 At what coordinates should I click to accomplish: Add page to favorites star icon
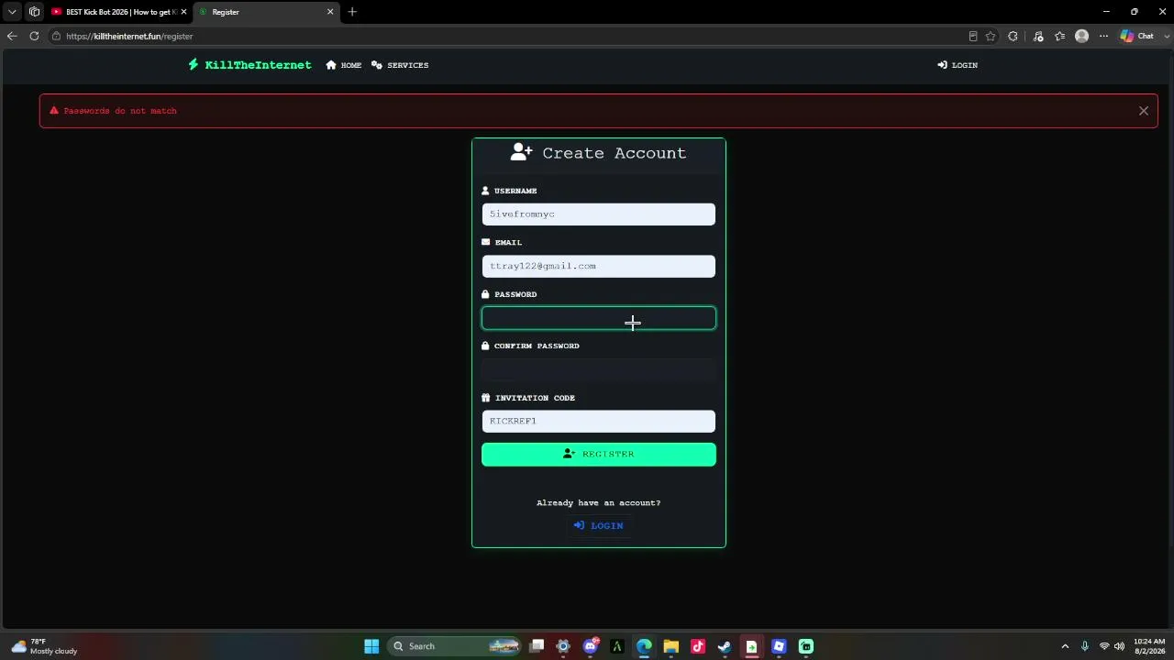(991, 36)
